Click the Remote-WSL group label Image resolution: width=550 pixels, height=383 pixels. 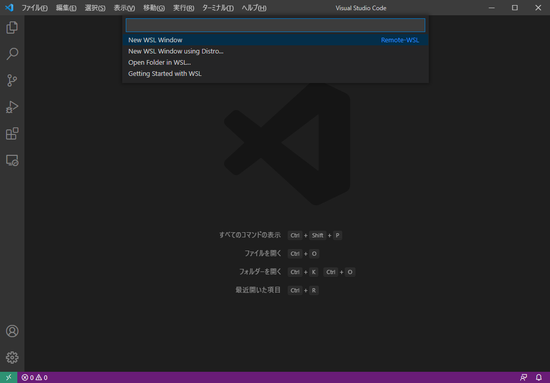coord(400,40)
